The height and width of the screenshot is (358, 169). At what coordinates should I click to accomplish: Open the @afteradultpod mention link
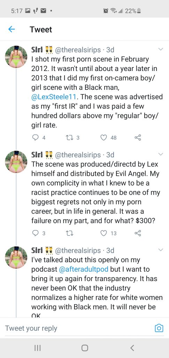84,269
